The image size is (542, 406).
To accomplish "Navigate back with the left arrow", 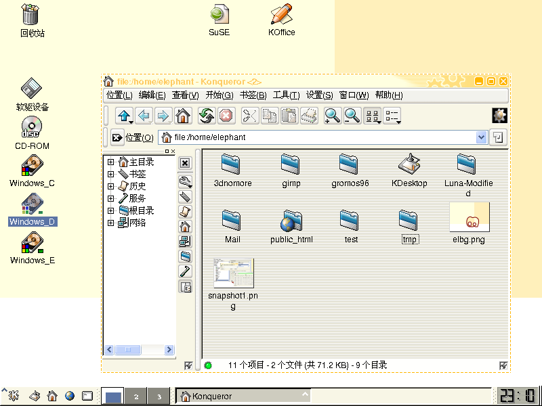I will (x=144, y=116).
